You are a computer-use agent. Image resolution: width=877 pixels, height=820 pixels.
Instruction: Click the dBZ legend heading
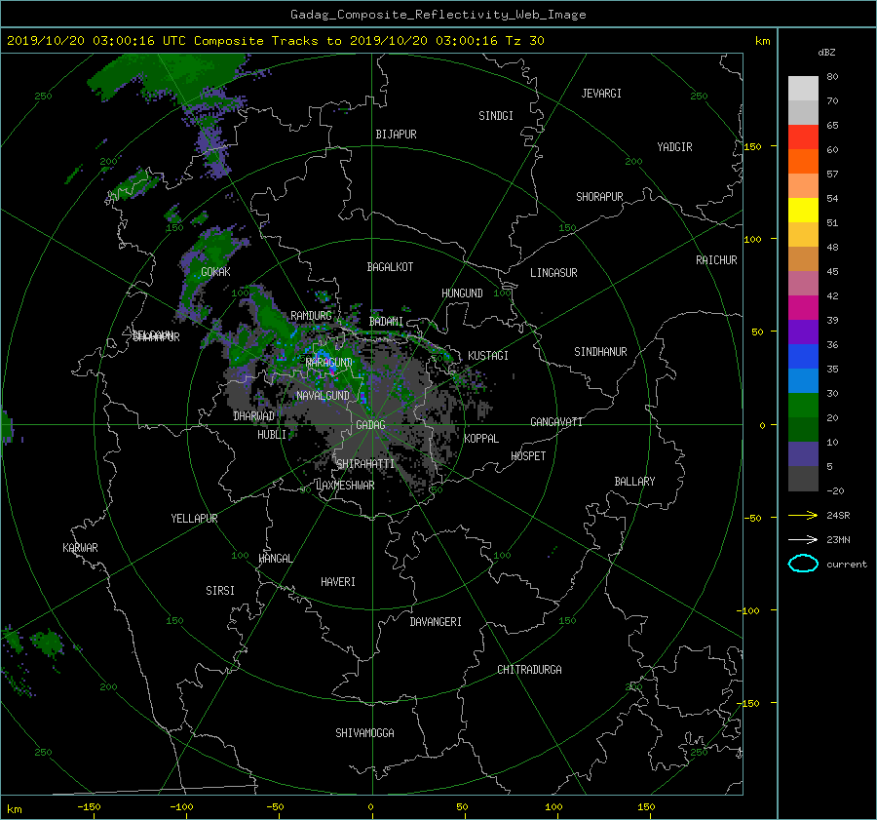[x=826, y=53]
